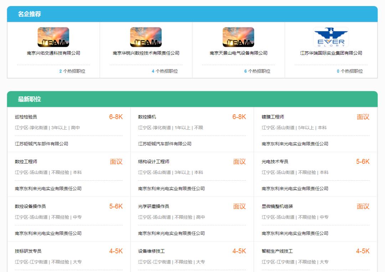Click the 6-8K salary for 数控操机
This screenshot has width=385, height=272.
tap(239, 117)
